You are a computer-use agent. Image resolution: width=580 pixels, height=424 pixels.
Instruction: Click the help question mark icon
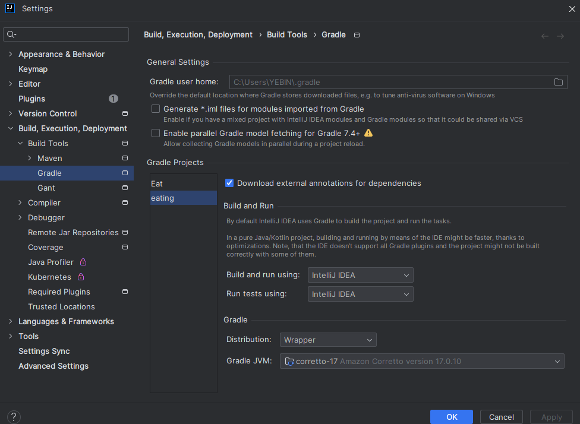pyautogui.click(x=13, y=417)
